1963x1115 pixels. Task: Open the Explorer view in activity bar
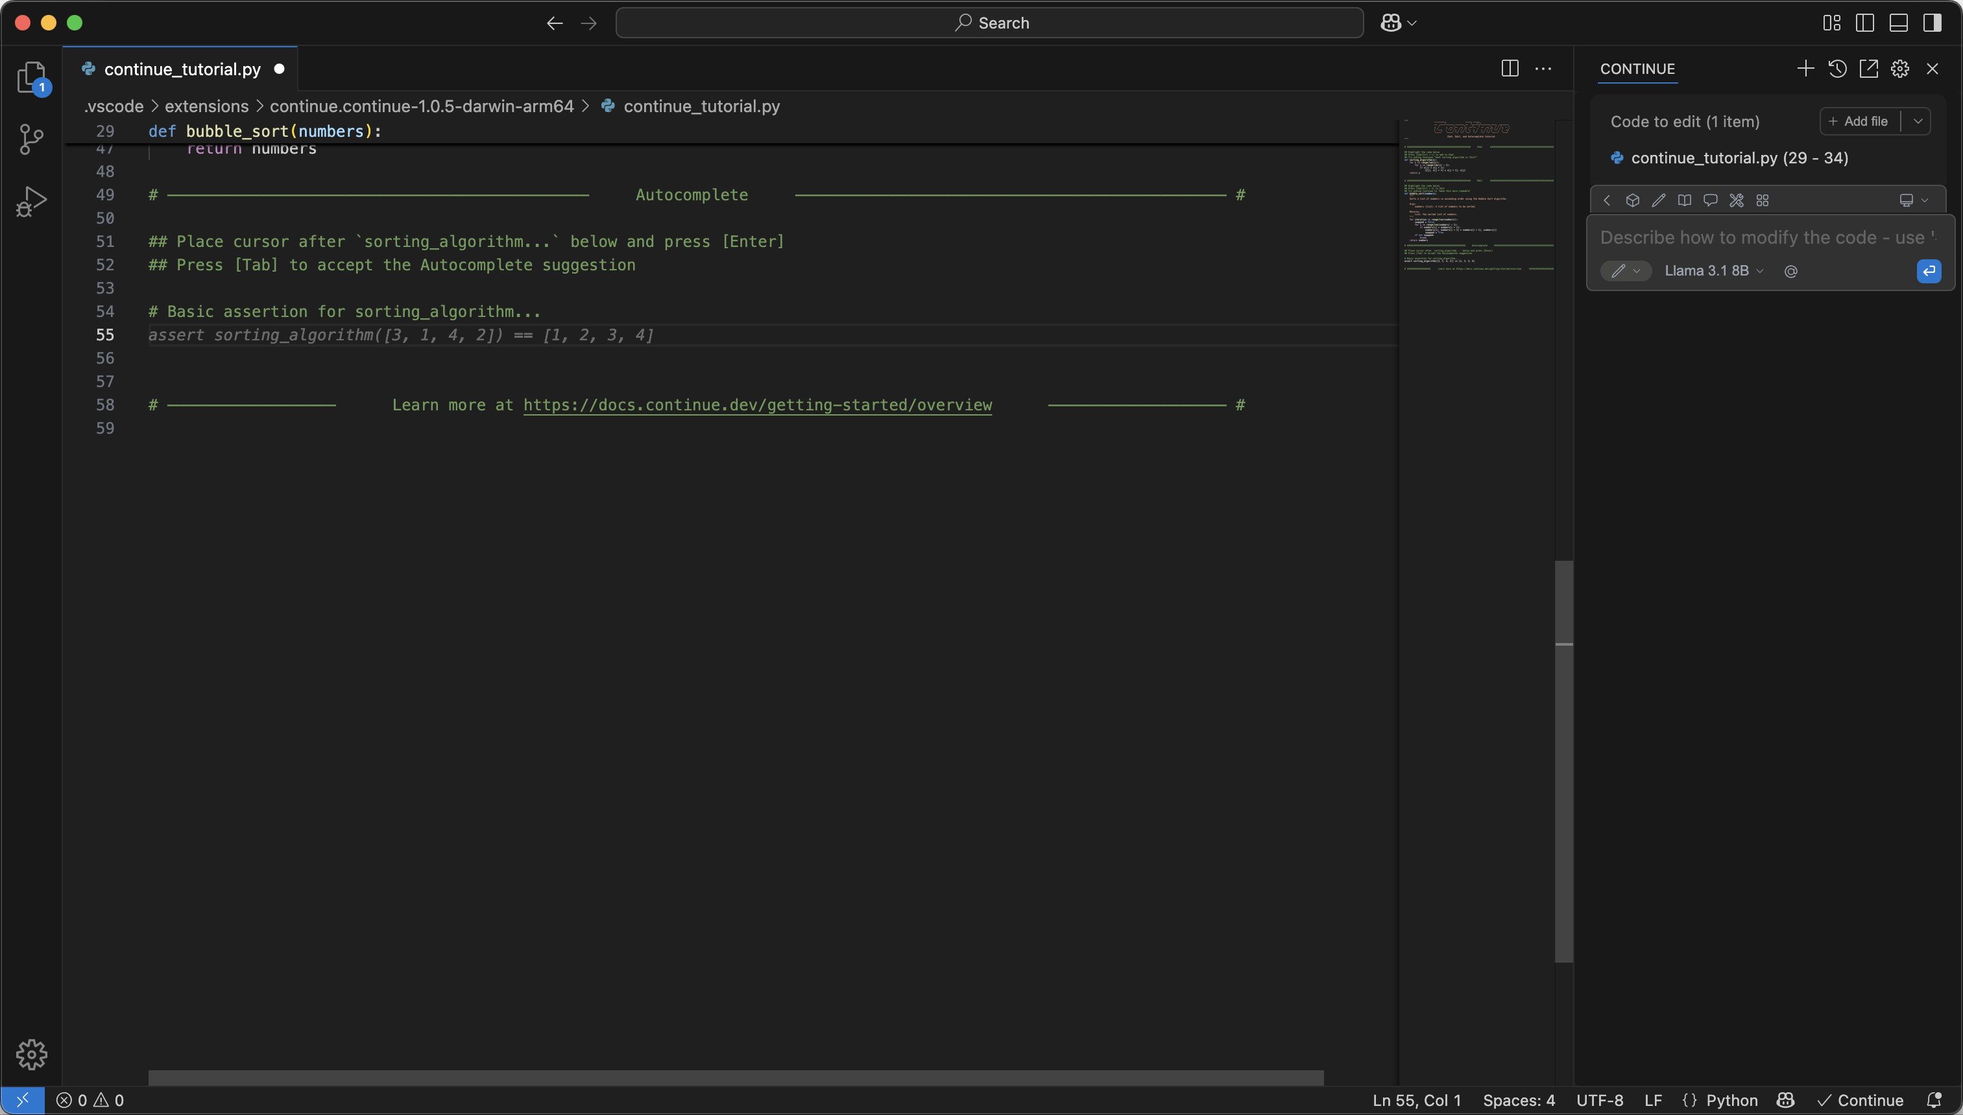point(31,77)
